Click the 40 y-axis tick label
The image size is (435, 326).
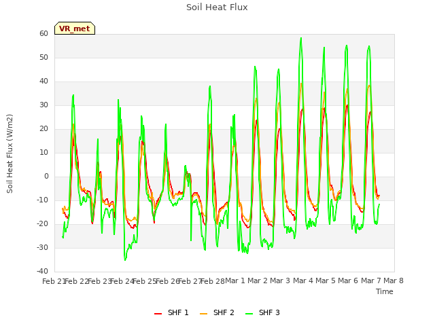click(43, 81)
